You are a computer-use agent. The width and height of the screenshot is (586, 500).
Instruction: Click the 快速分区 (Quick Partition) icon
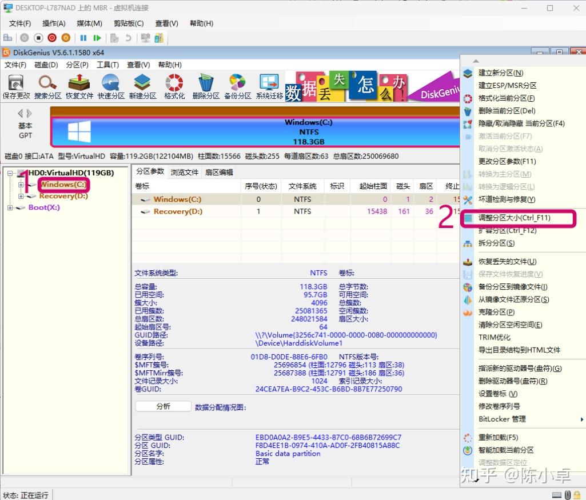110,86
